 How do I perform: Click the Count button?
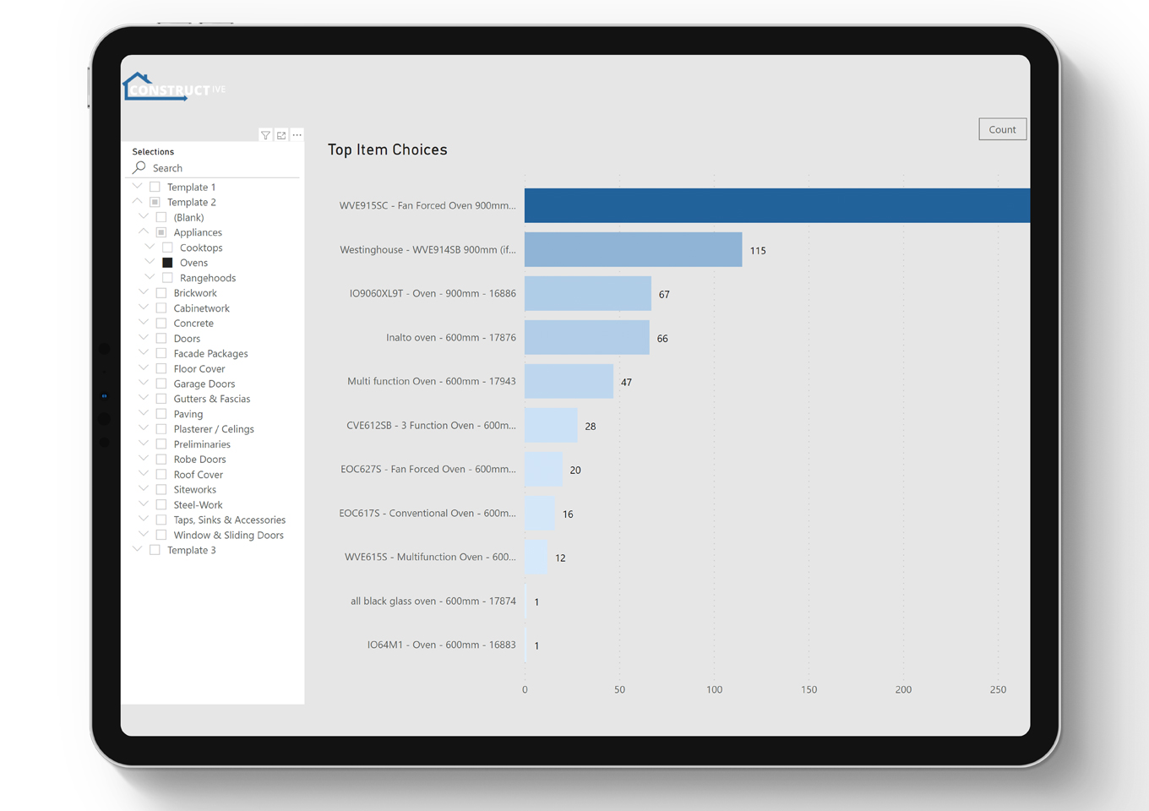(x=1002, y=128)
